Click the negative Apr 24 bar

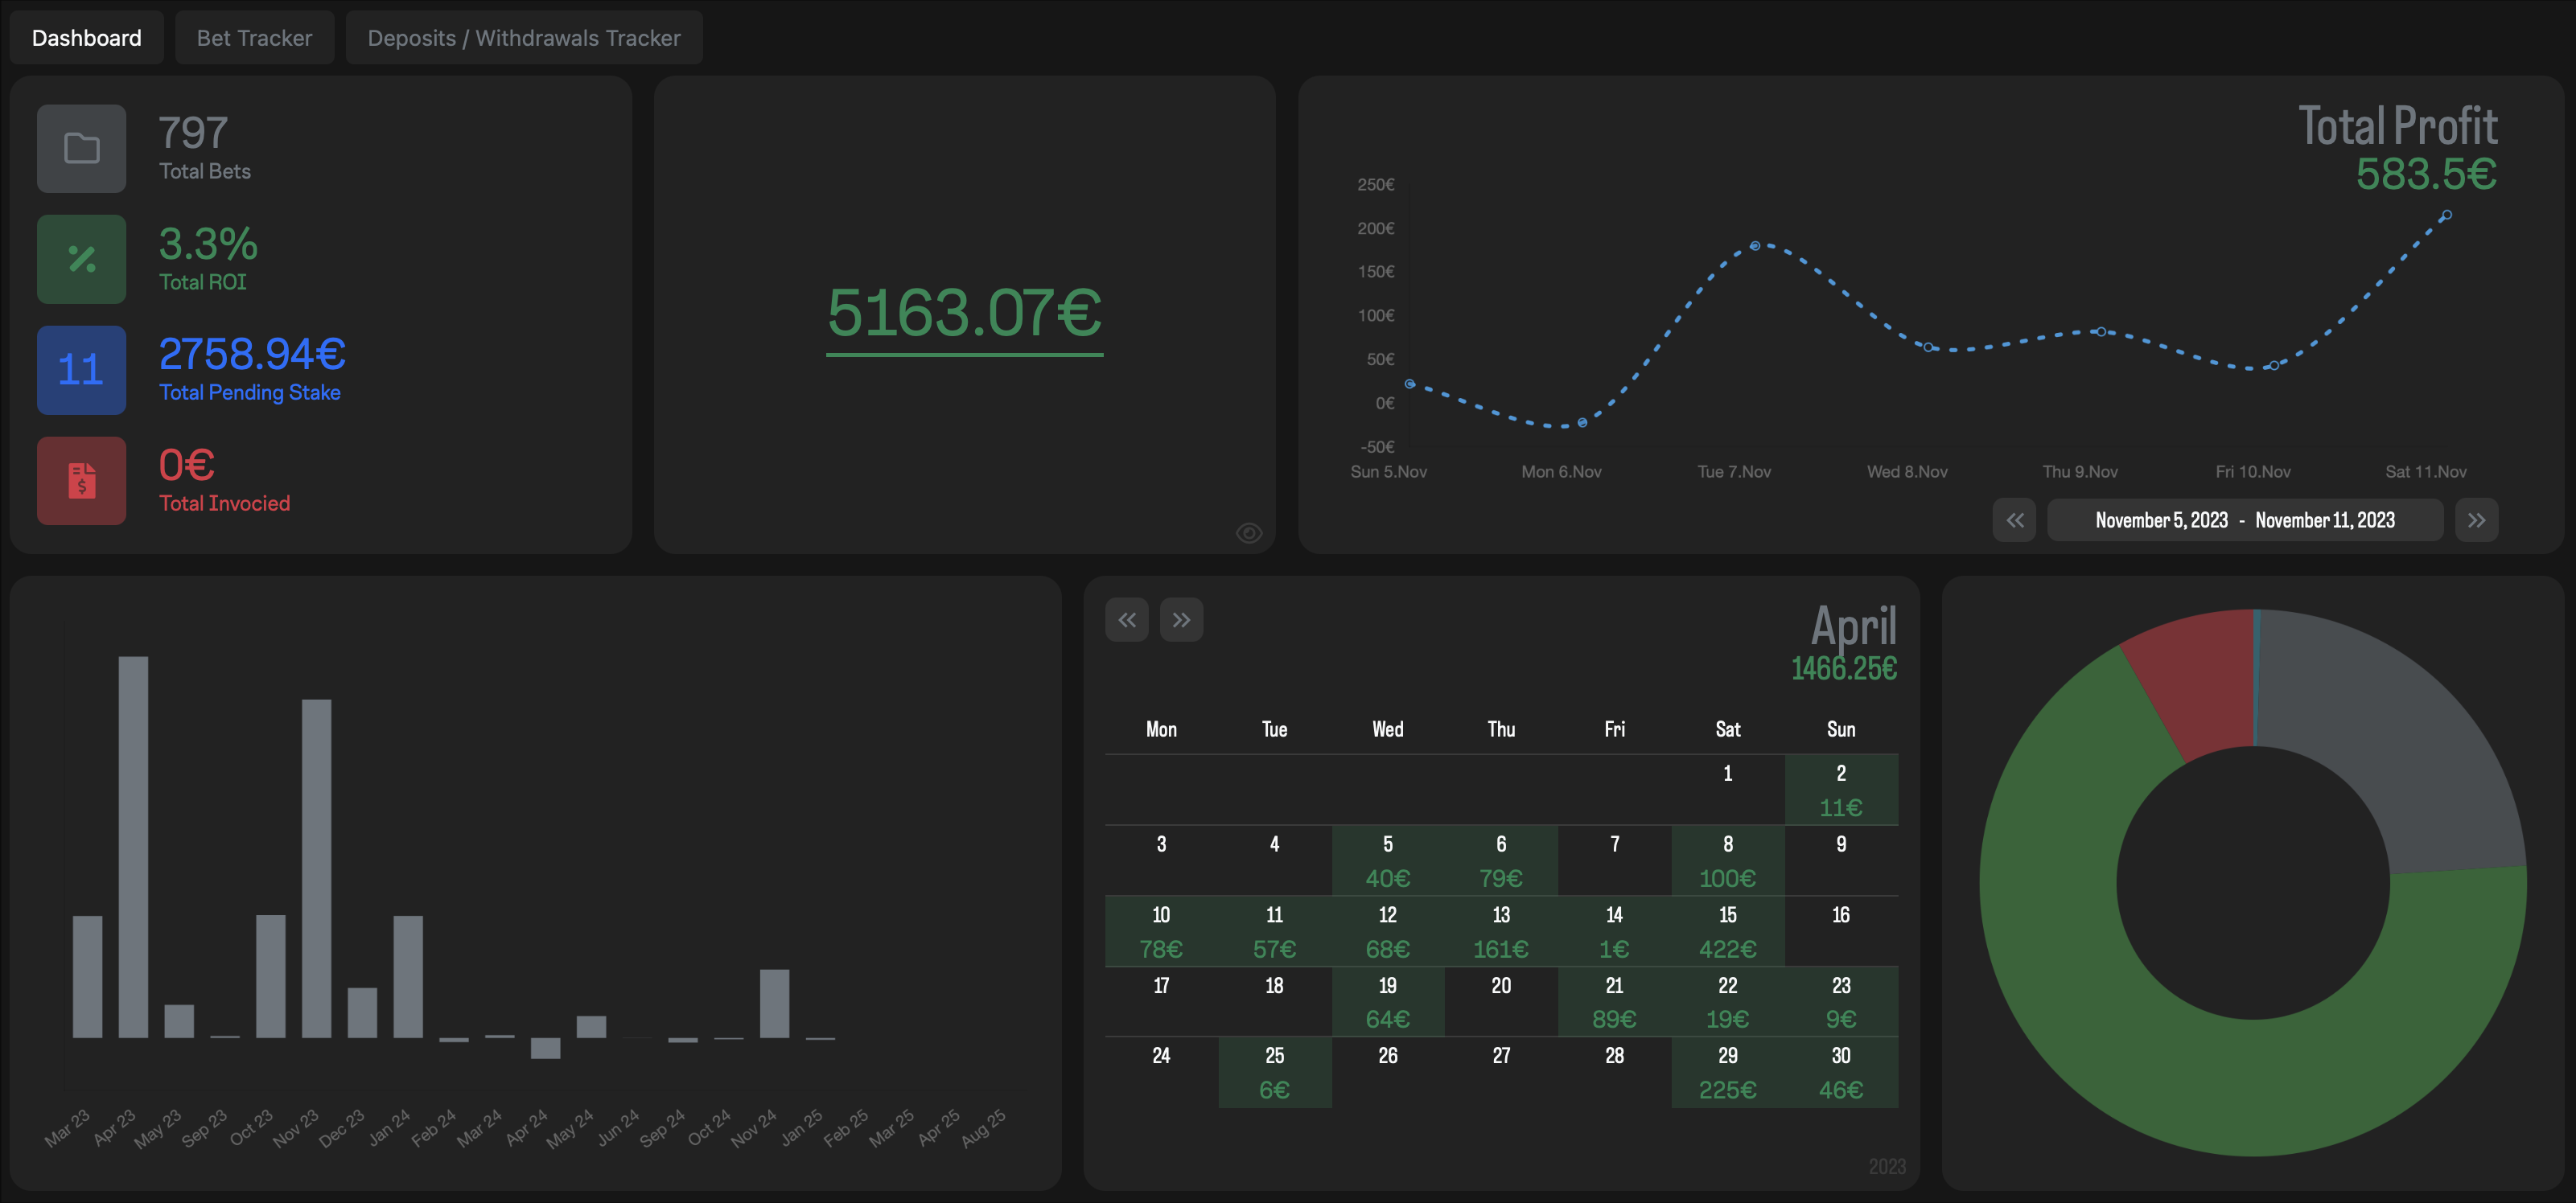click(x=545, y=1048)
